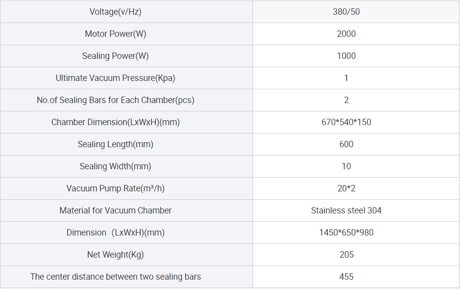The width and height of the screenshot is (460, 289).
Task: Click Ultimate Vacuum Pressure(Kpa) label
Action: [115, 78]
